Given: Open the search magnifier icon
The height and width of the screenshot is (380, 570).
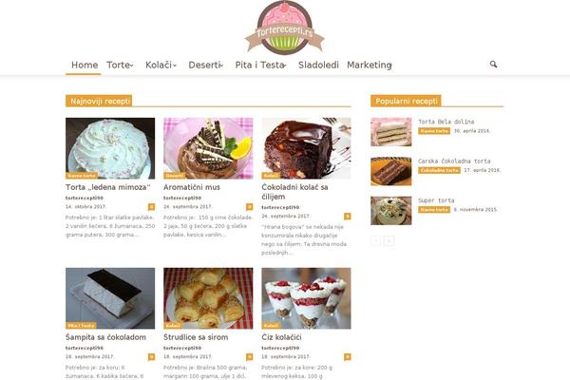Looking at the screenshot, I should pos(493,65).
